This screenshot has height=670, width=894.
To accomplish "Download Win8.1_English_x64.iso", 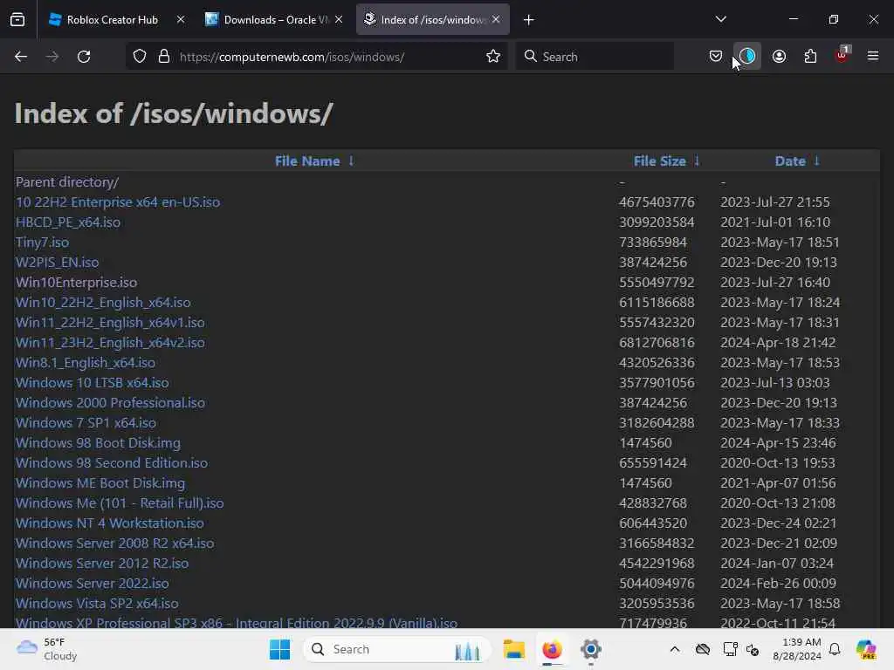I will 86,363.
